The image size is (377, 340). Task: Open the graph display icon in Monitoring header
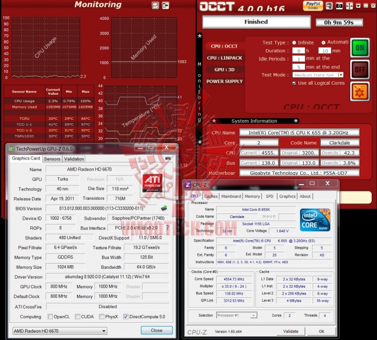[x=156, y=5]
